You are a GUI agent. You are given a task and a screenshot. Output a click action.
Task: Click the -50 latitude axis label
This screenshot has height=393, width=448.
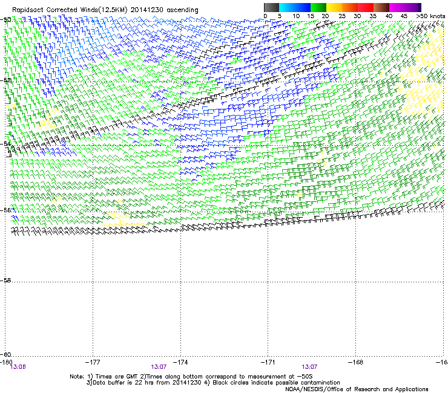coord(5,20)
